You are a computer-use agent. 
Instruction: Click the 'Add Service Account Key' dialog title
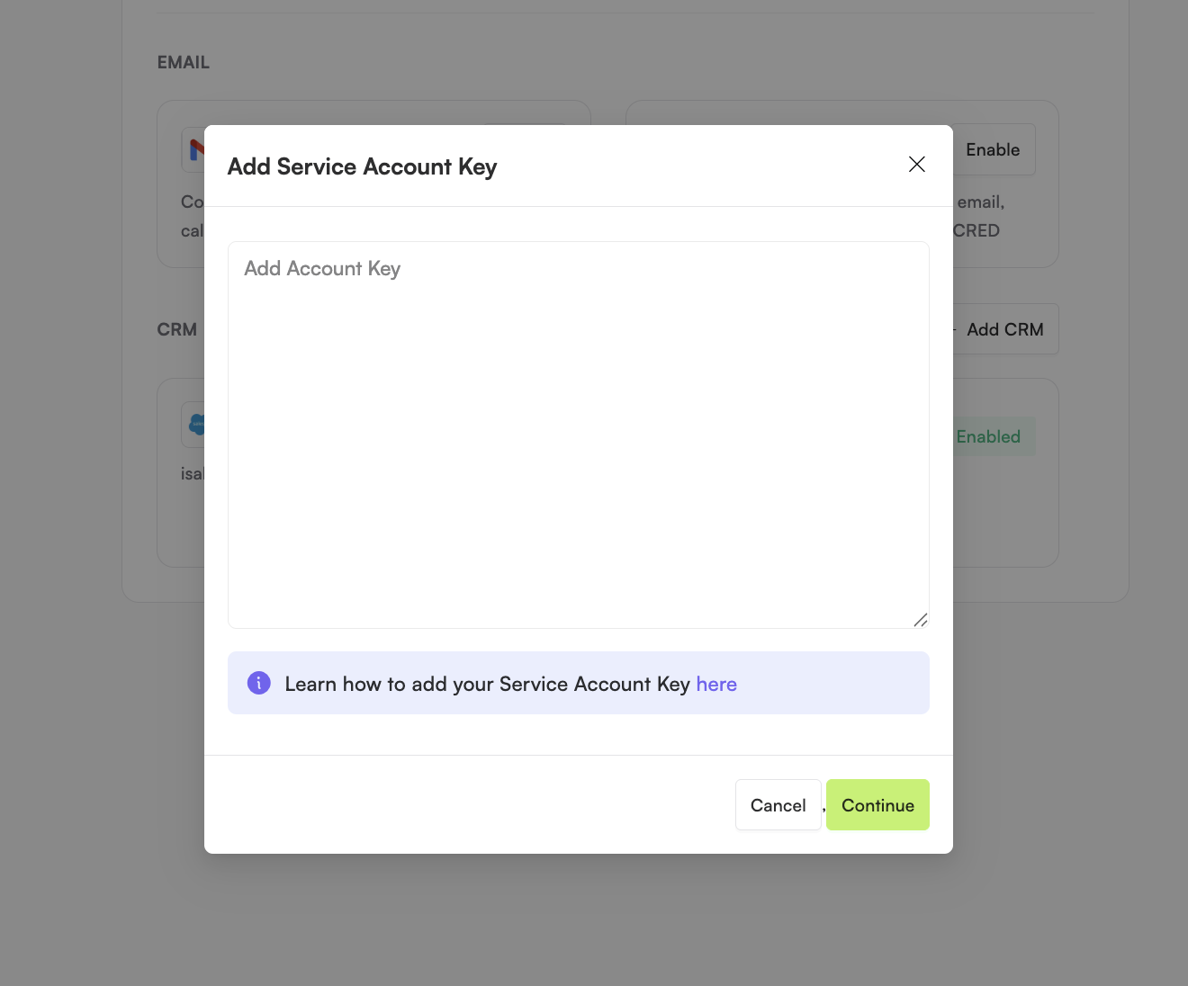[x=362, y=166]
